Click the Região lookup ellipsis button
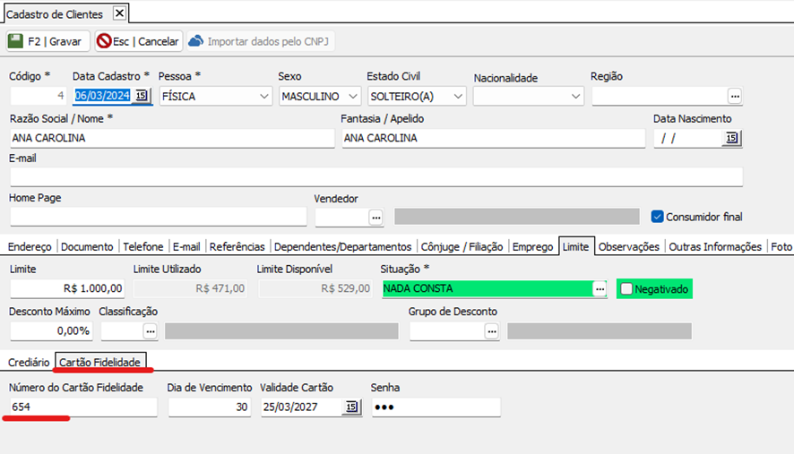The image size is (794, 454). (735, 96)
